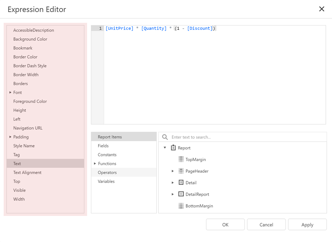Screen dimensions: 332x242
Task: Click the OK button
Action: 225,224
